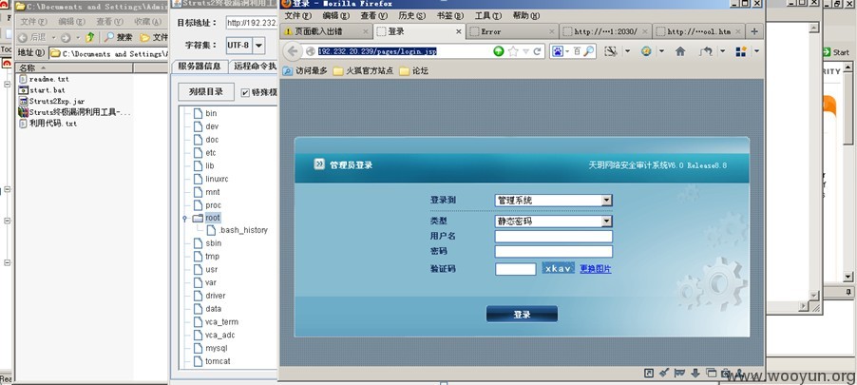This screenshot has width=857, height=385.
Task: Open 论坛 bookmark folder
Action: tap(413, 70)
